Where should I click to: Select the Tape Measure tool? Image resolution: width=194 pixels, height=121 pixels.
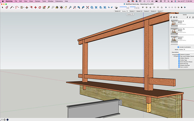tap(48, 8)
